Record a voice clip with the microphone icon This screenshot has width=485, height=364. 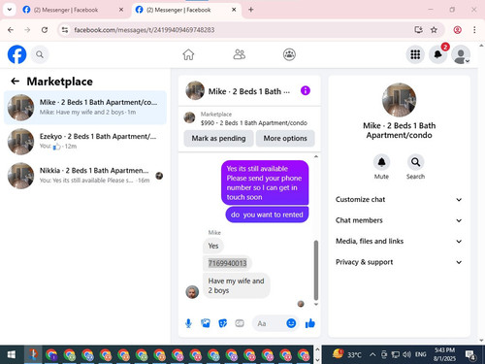pyautogui.click(x=188, y=323)
